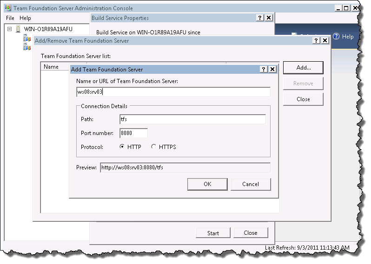
Task: Collapse the WIN-O1R89A19AFU tree node
Action: pos(9,29)
